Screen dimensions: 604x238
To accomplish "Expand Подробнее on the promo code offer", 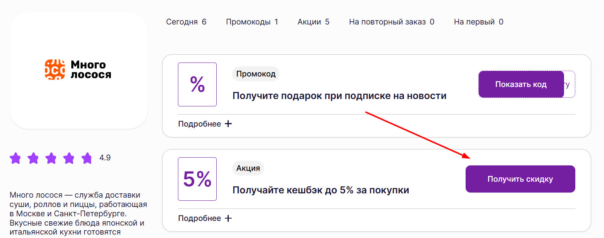I will [200, 124].
